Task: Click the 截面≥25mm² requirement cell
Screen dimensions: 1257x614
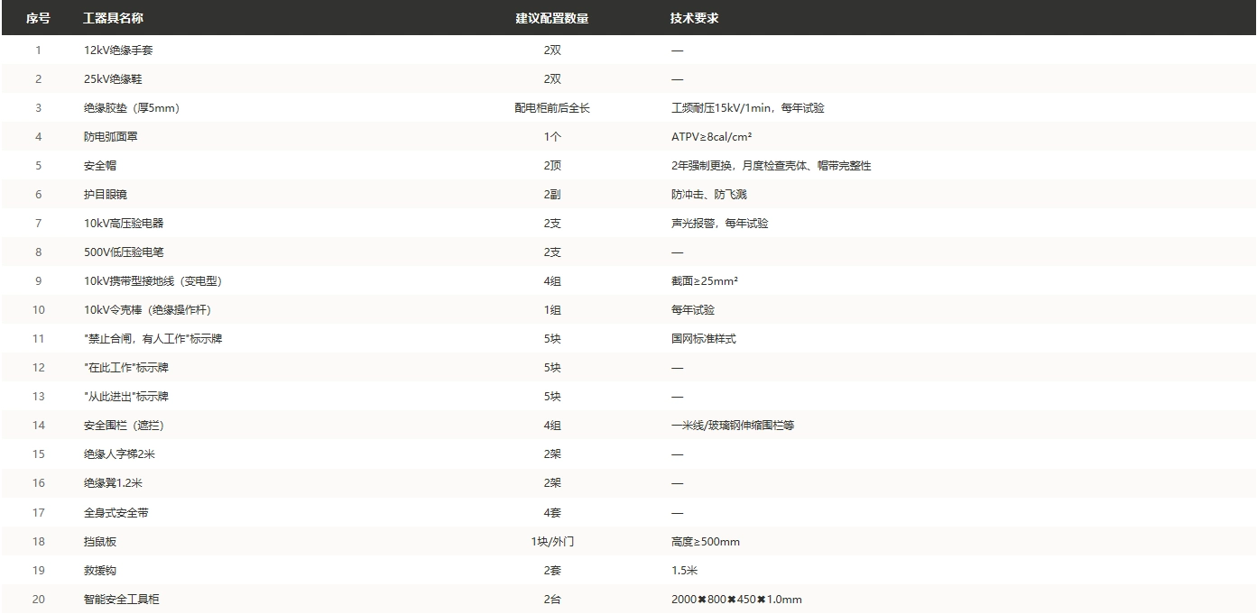Action: pyautogui.click(x=705, y=281)
